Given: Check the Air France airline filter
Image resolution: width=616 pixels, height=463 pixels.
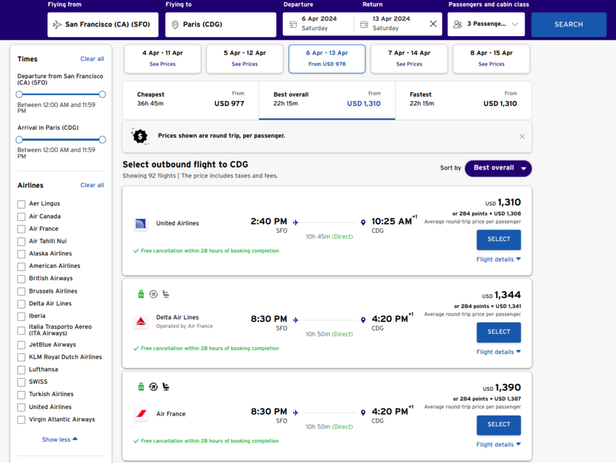Looking at the screenshot, I should pyautogui.click(x=22, y=229).
